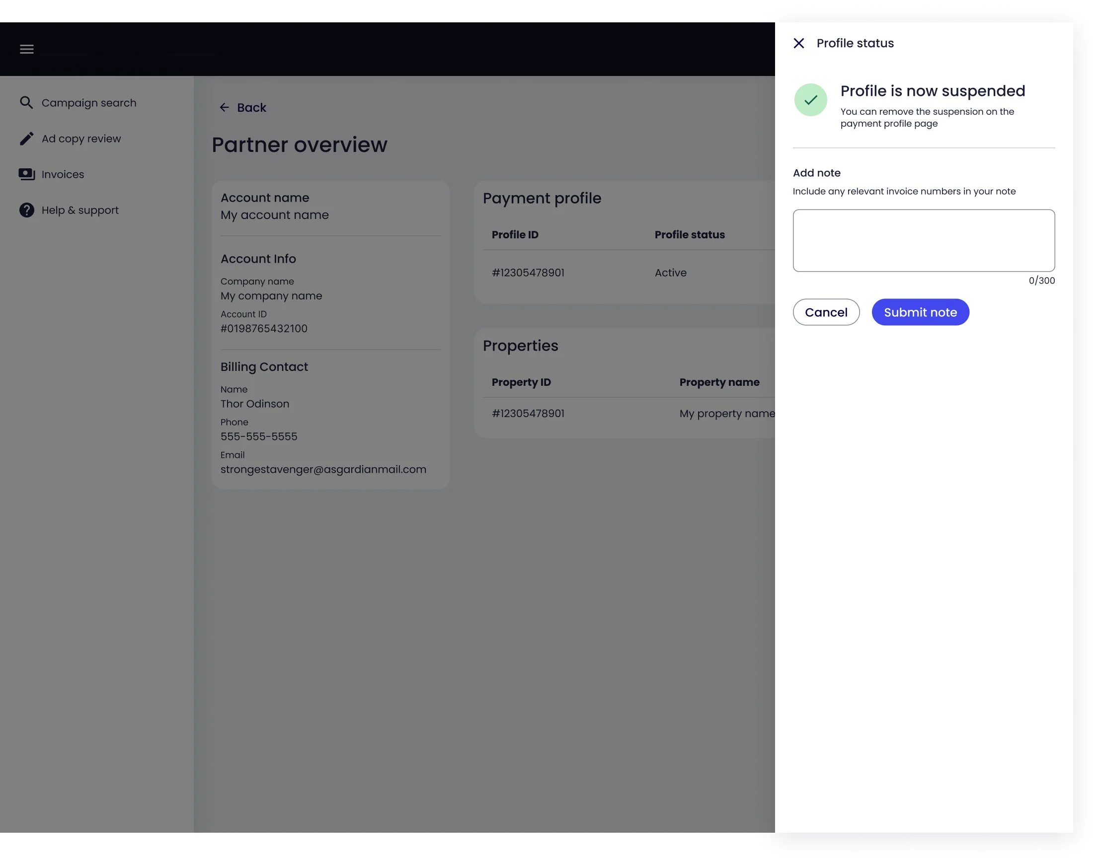Select the billing email strongestavenger@asgardianmail.com

click(323, 469)
